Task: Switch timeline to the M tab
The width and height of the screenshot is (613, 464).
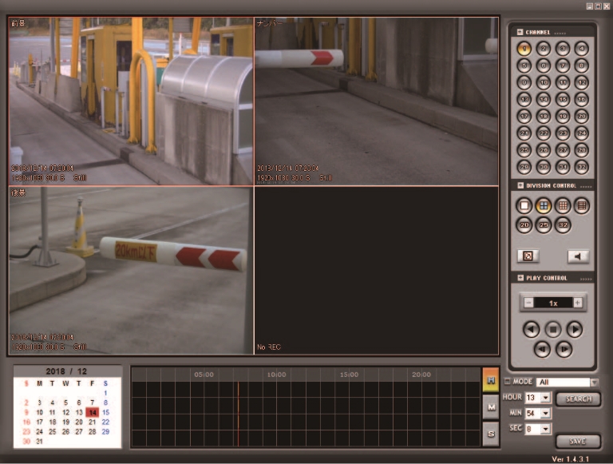Action: [x=491, y=407]
